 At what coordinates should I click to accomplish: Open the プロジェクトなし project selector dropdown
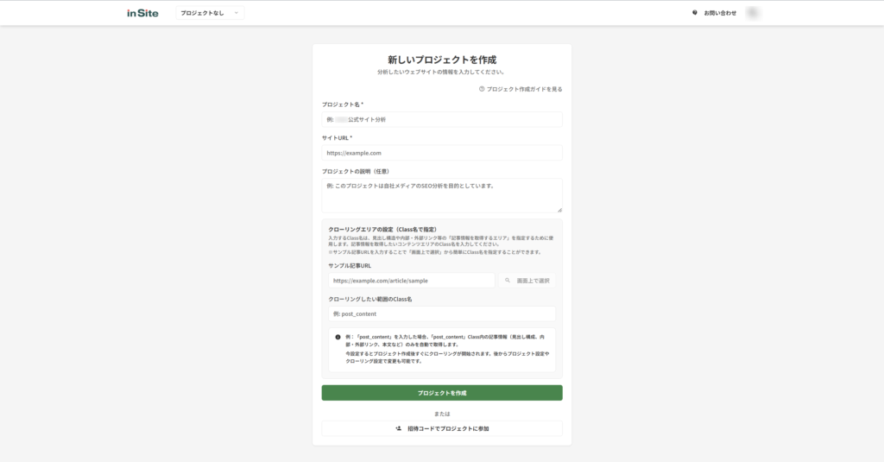[210, 13]
